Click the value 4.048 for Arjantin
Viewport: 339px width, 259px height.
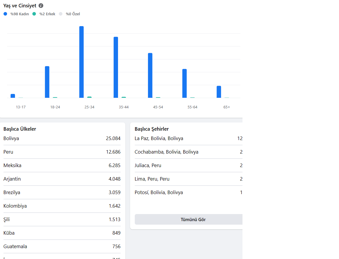click(x=114, y=179)
